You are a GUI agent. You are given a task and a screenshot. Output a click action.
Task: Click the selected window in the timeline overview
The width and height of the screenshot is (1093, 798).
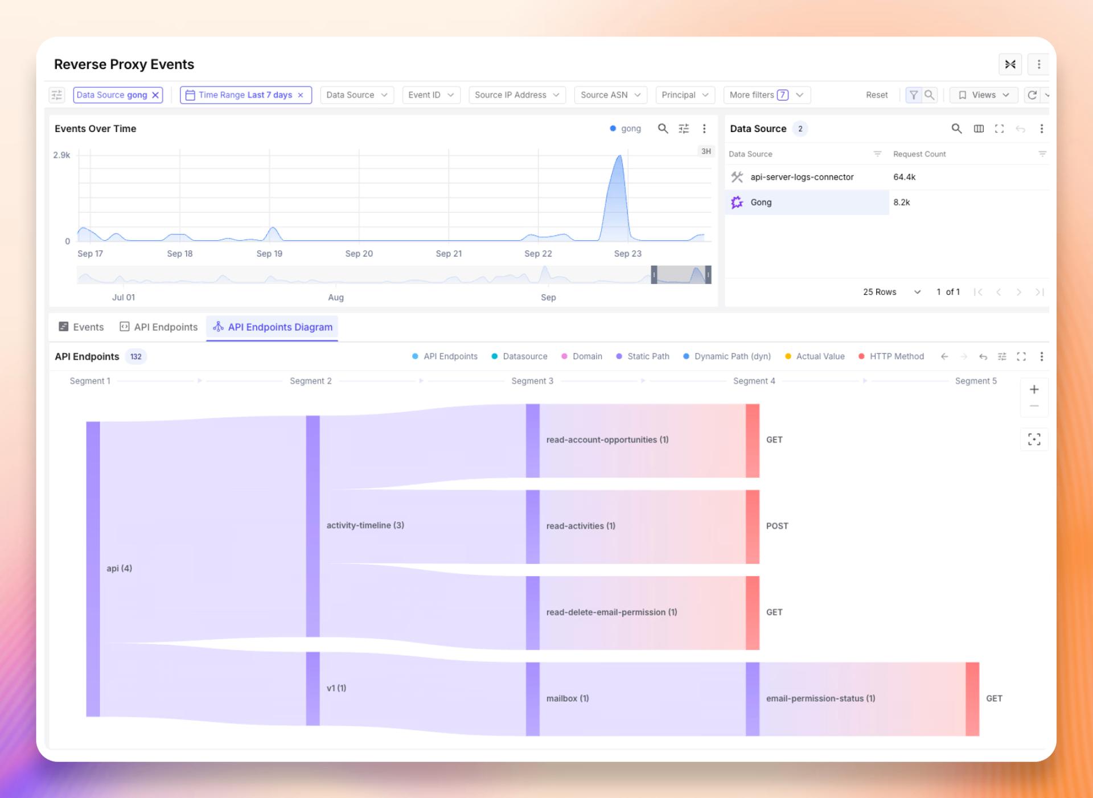coord(681,274)
